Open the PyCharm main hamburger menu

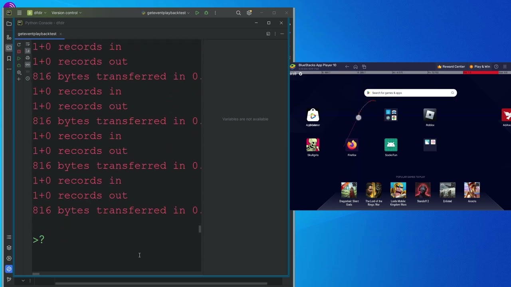click(x=19, y=13)
